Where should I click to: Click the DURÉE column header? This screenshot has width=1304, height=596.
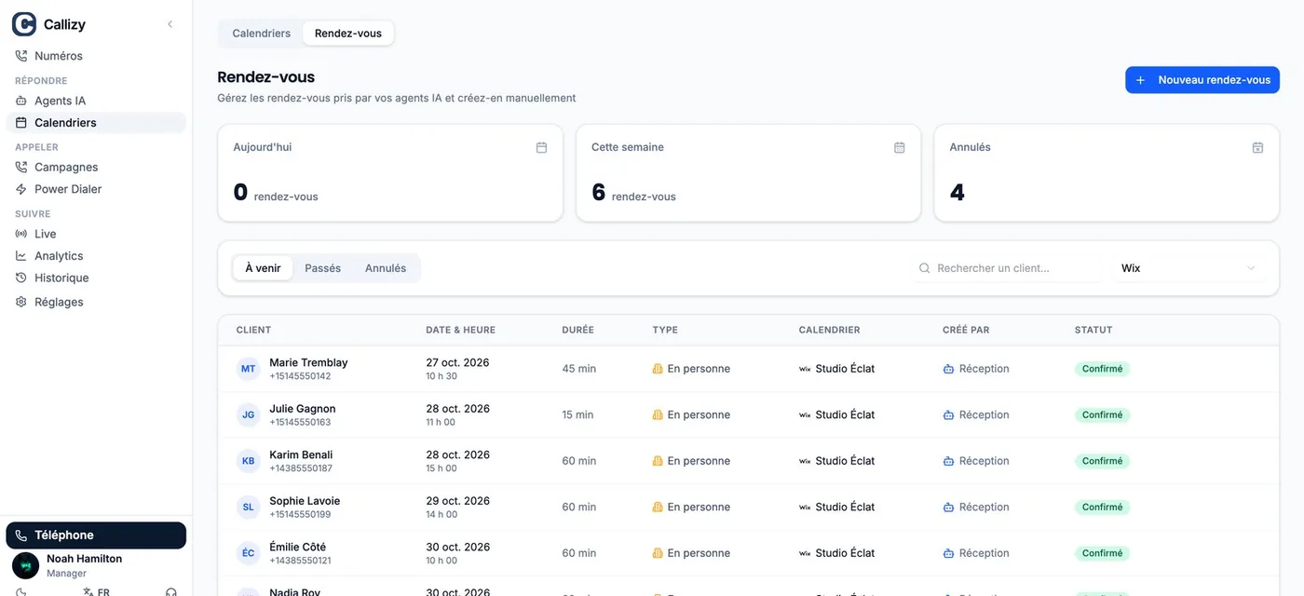[578, 330]
